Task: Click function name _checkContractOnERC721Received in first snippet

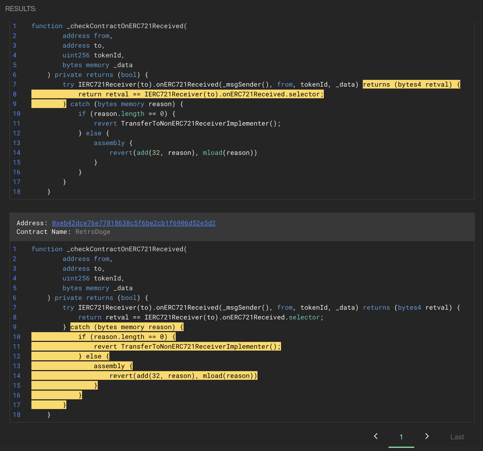Action: click(x=127, y=26)
